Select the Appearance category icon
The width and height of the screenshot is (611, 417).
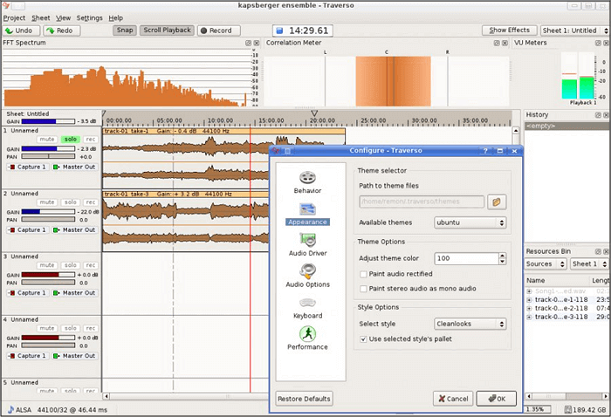307,208
